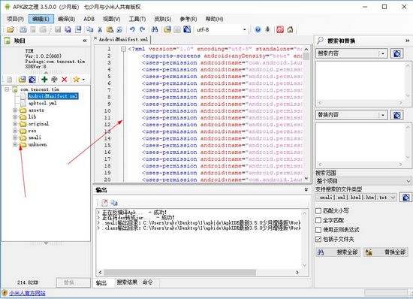
Task: Click the binoculars find icon in toolbar
Action: tap(155, 29)
